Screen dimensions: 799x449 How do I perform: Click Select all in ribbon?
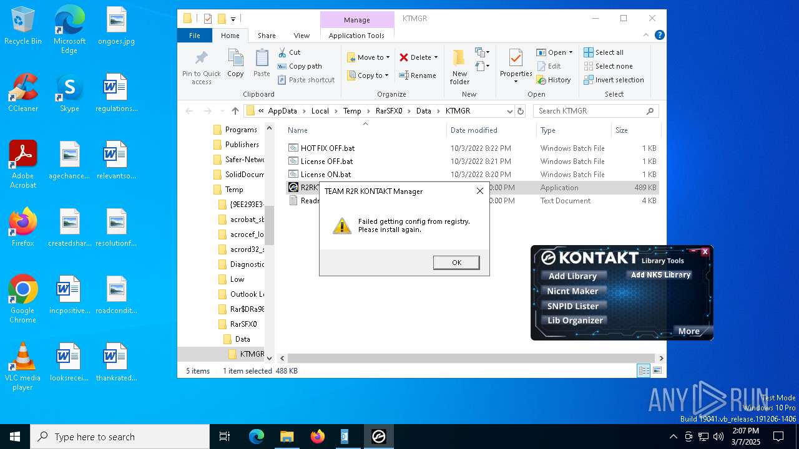604,52
